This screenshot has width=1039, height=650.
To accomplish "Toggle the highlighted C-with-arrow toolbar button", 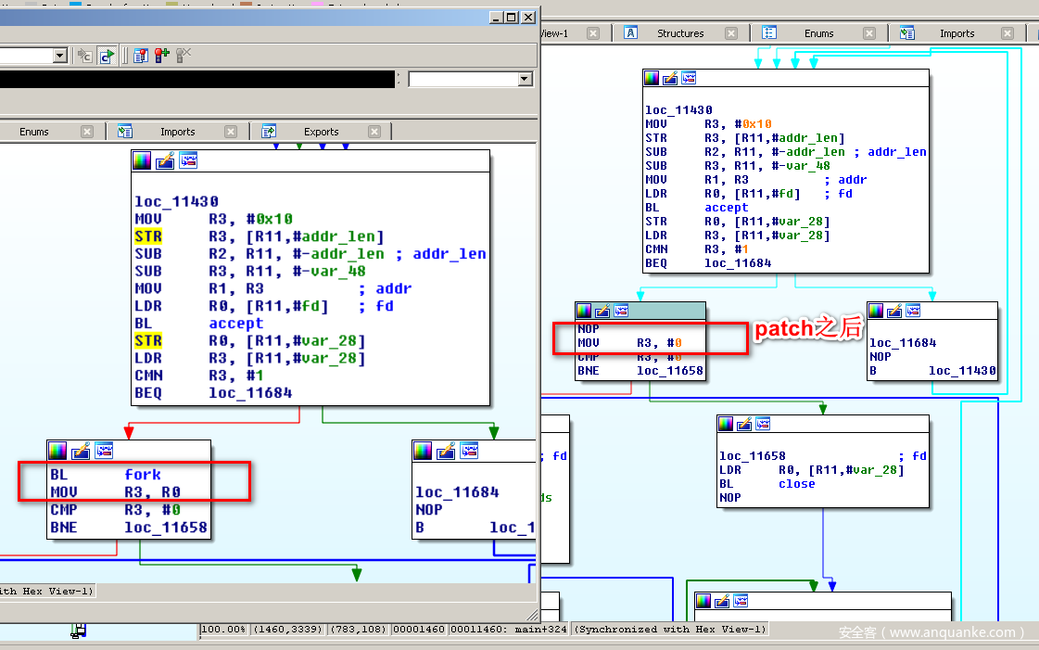I will pyautogui.click(x=108, y=56).
